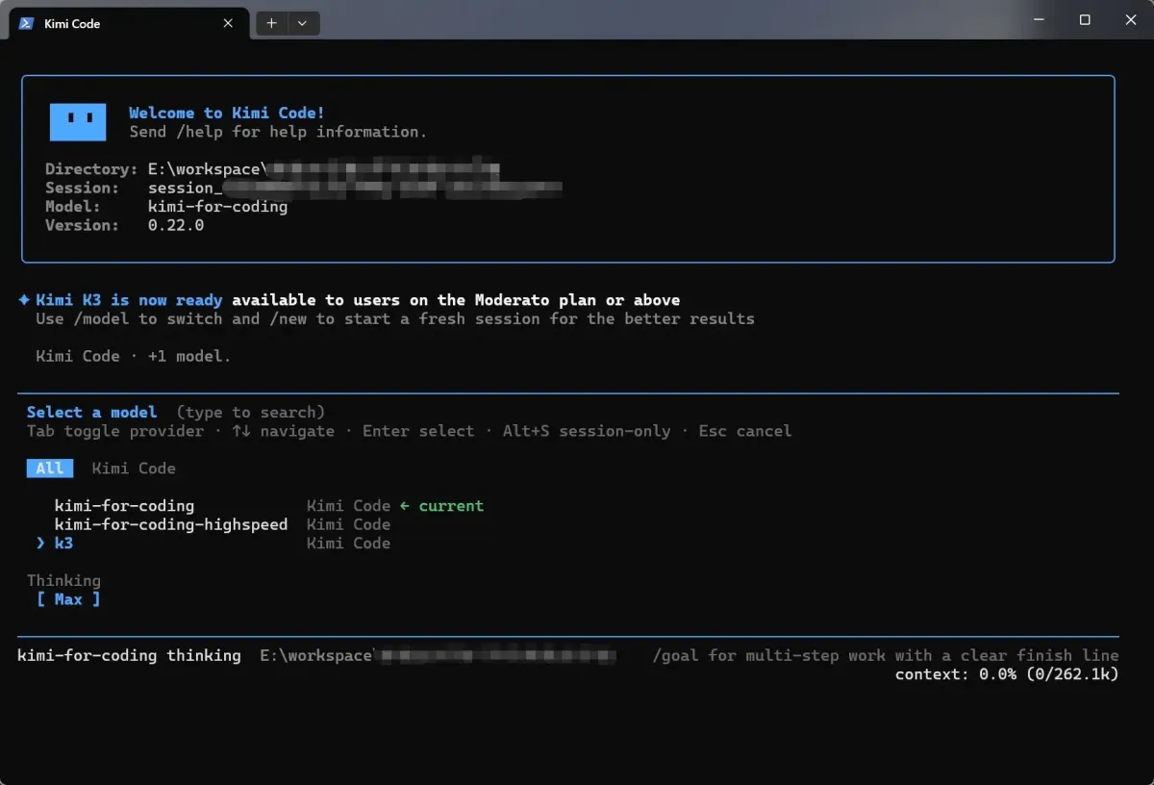Screen dimensions: 1154x785
Task: Click the Select a model search heading
Action: (x=91, y=413)
